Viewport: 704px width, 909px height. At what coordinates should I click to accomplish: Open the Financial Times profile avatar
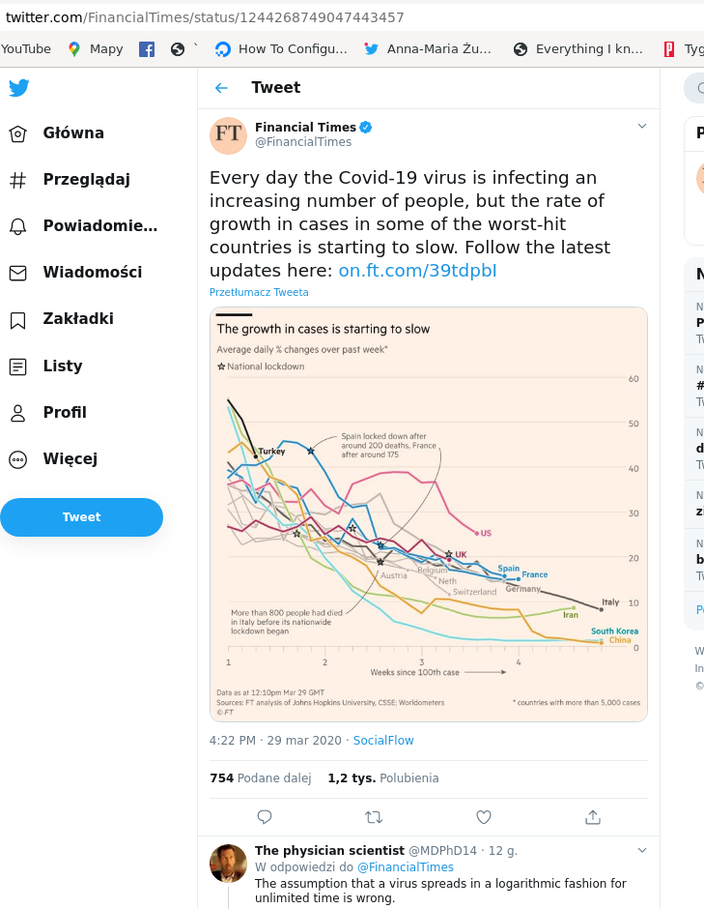229,135
